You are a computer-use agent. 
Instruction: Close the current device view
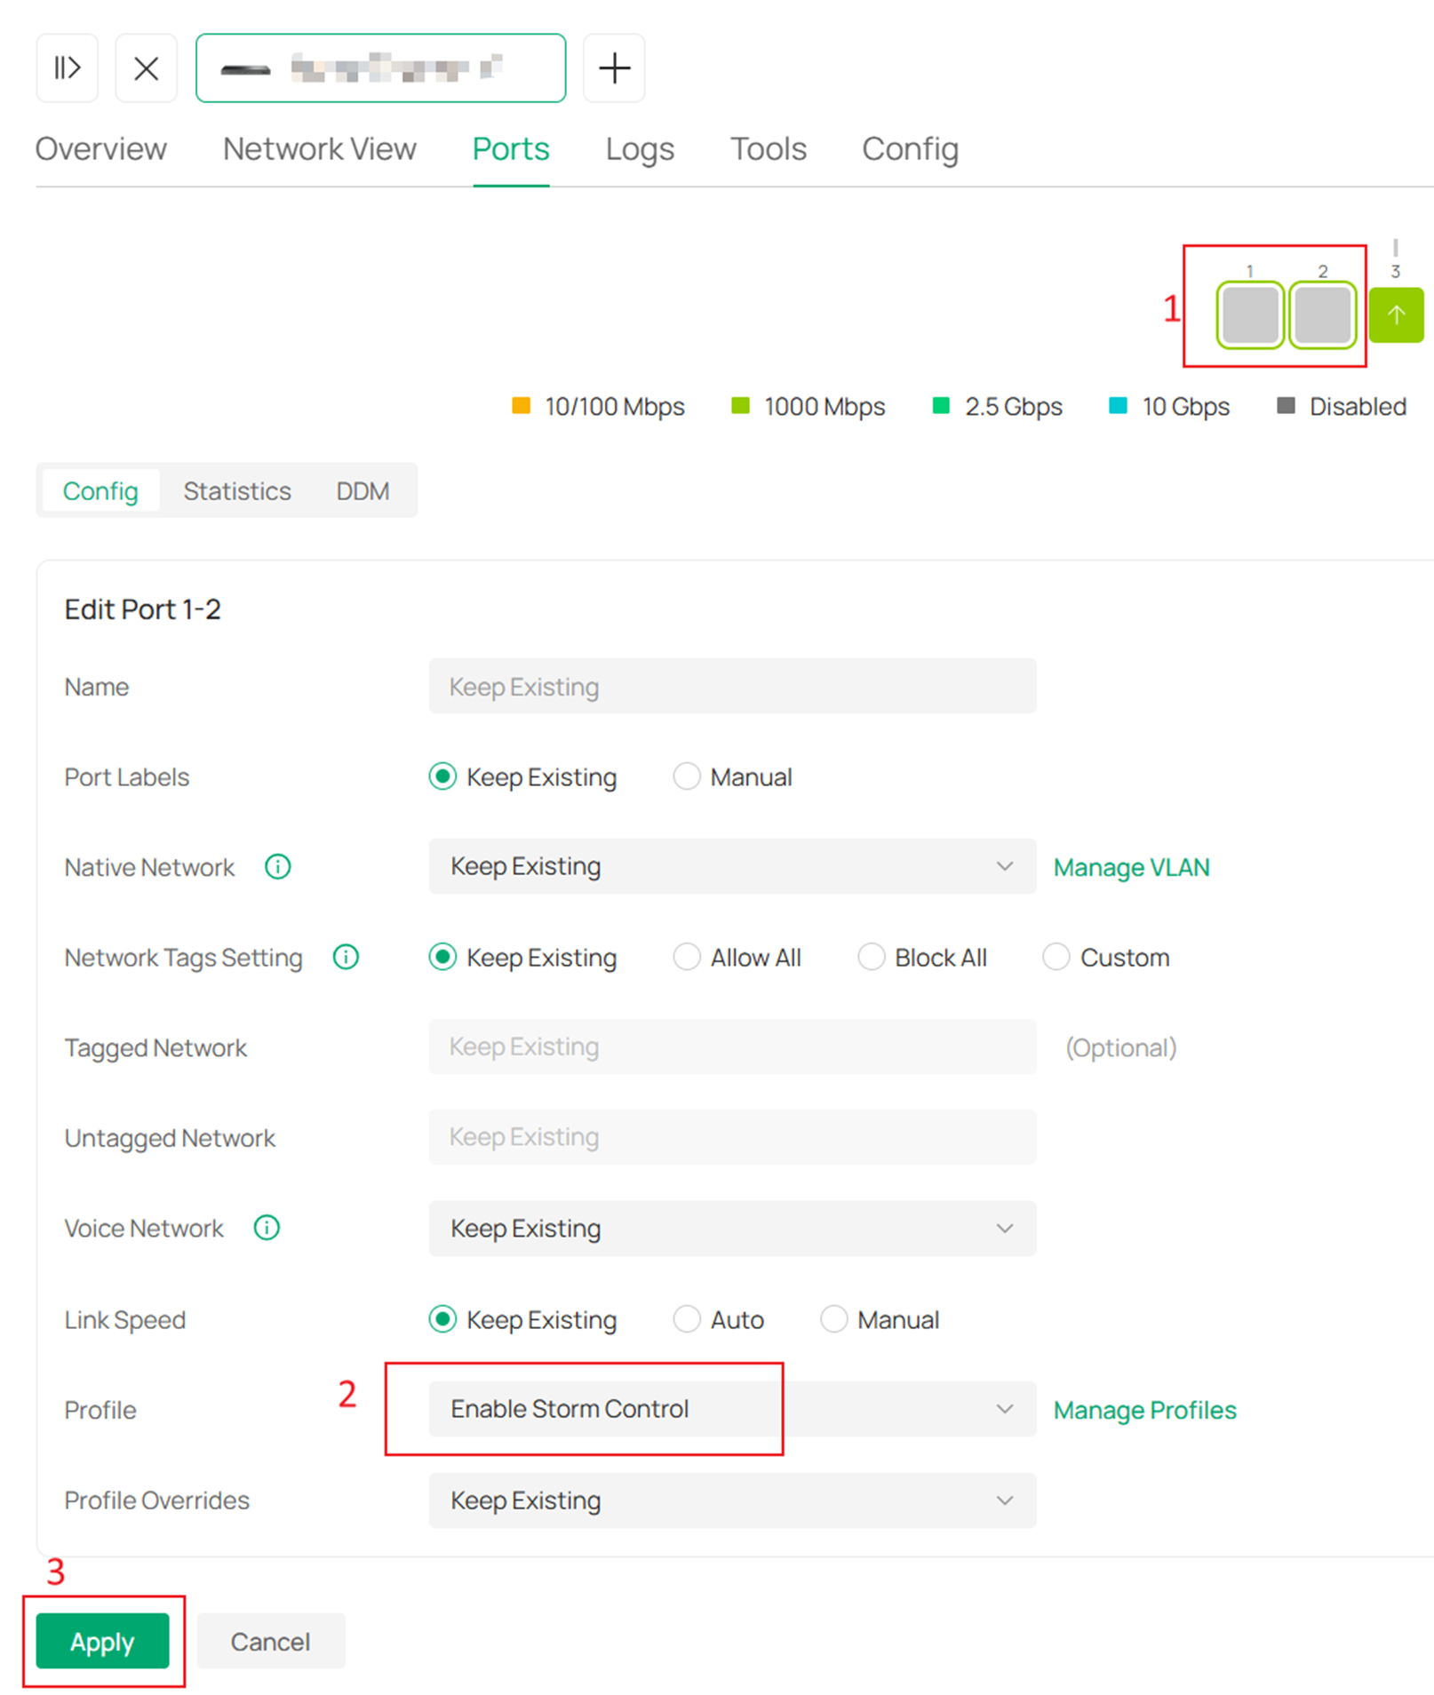146,68
